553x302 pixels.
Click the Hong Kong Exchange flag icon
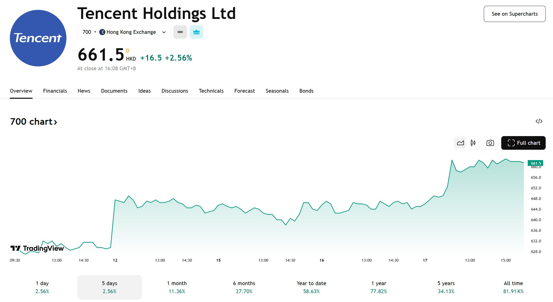(x=102, y=32)
